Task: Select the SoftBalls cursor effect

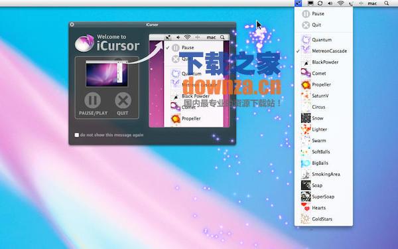Action: pyautogui.click(x=324, y=151)
